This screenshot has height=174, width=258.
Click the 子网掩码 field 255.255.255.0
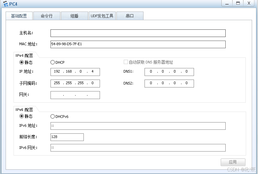(x=75, y=83)
